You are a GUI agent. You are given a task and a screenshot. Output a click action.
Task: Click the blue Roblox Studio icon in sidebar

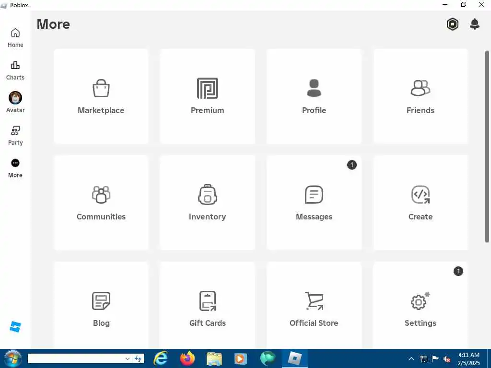coord(15,327)
